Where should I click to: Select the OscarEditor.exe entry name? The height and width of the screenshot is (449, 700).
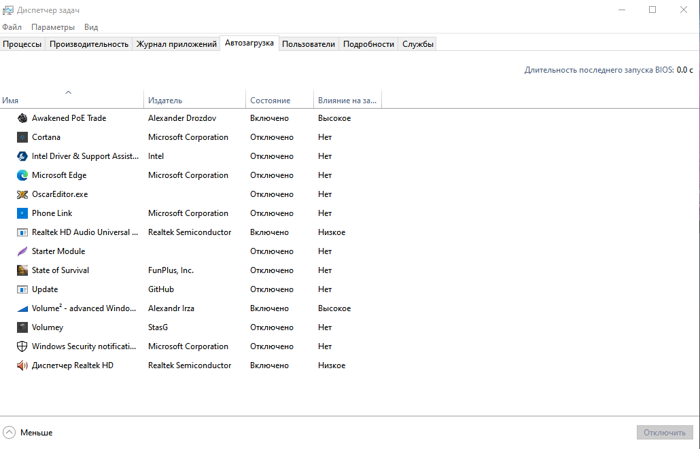(60, 194)
